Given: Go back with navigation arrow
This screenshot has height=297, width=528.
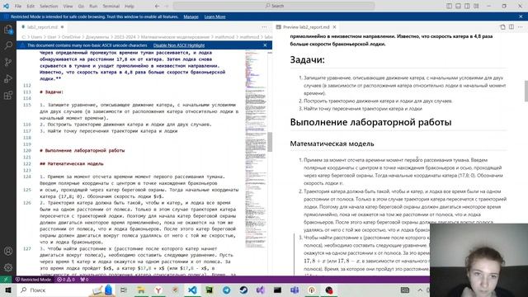Looking at the screenshot, I should (158, 6).
